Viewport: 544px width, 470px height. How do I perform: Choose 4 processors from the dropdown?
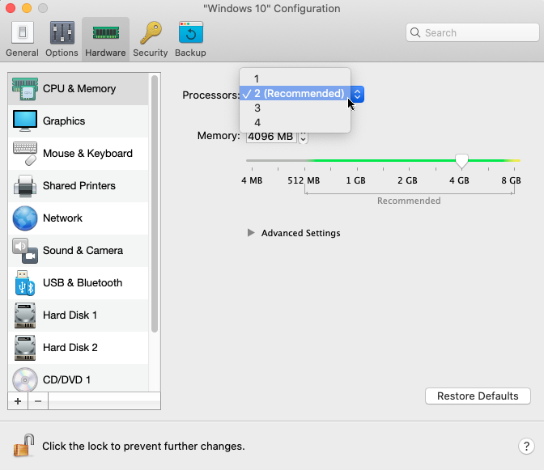click(x=295, y=122)
